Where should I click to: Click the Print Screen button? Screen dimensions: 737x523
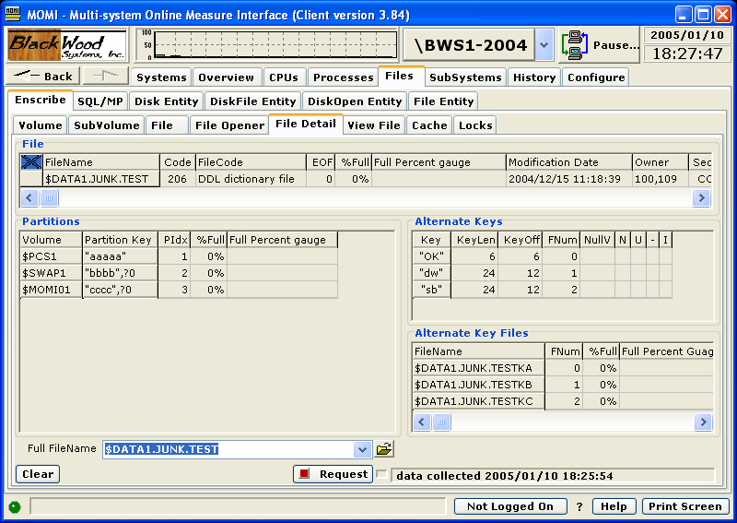point(685,506)
